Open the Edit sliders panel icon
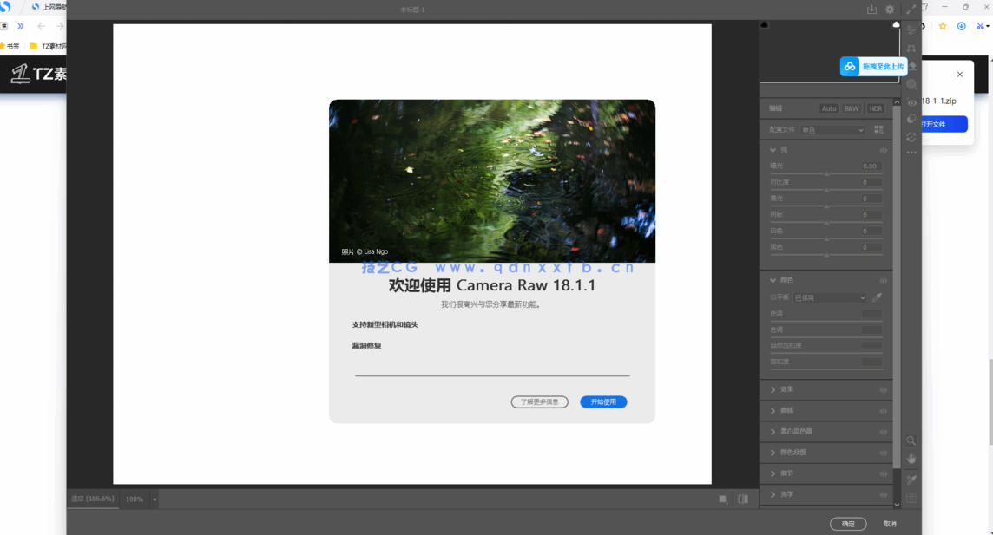Screen dimensions: 993x535 (x=911, y=28)
